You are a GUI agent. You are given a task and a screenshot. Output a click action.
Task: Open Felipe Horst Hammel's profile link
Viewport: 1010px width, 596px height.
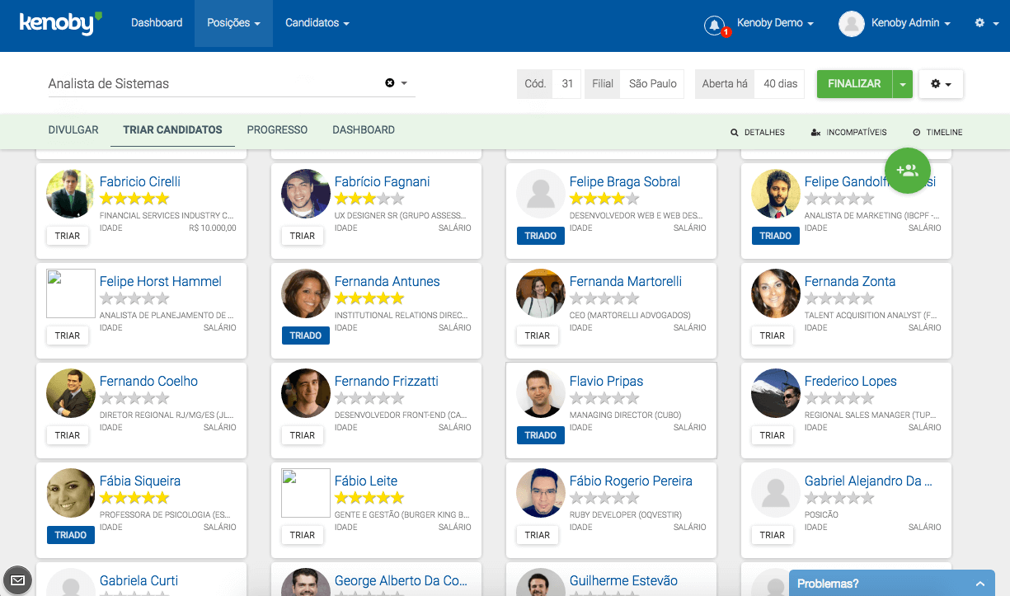pyautogui.click(x=161, y=282)
